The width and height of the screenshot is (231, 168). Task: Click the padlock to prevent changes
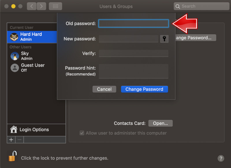(x=12, y=156)
